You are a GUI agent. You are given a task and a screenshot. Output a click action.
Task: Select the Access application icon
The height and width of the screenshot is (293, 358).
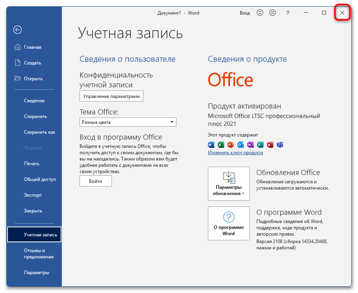point(270,145)
